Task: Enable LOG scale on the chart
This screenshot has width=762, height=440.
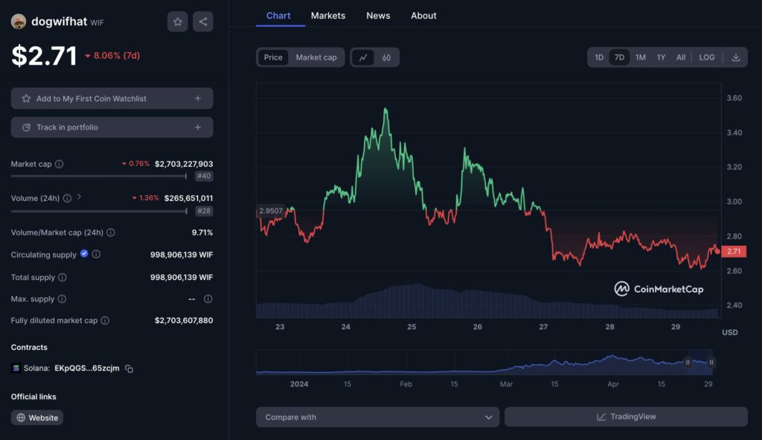Action: 706,57
